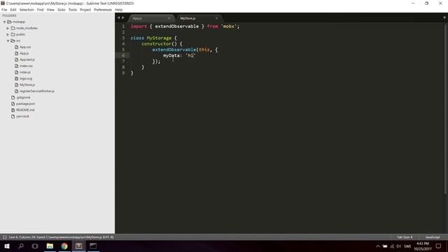Collapse the src folder arrow
Screen dimensions: 448x252
coord(8,41)
